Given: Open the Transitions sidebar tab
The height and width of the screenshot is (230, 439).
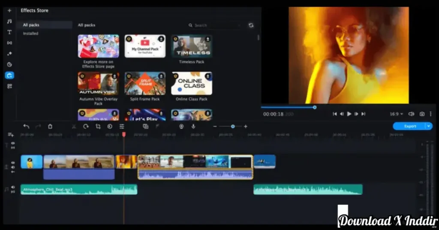Looking at the screenshot, I should [x=9, y=43].
